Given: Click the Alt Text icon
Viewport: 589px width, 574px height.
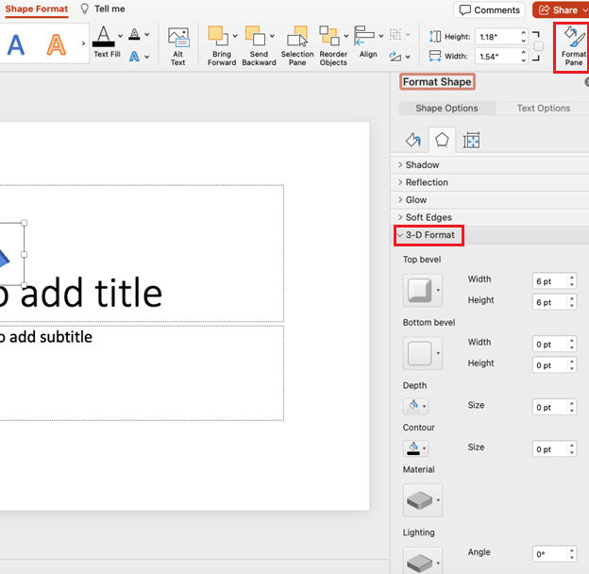Looking at the screenshot, I should point(178,46).
